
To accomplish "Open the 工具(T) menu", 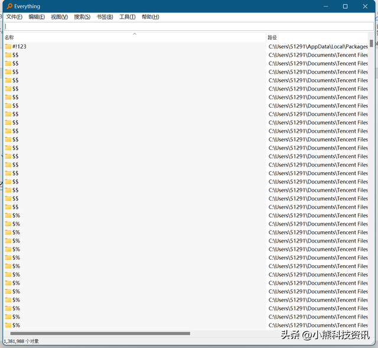I will pyautogui.click(x=128, y=17).
